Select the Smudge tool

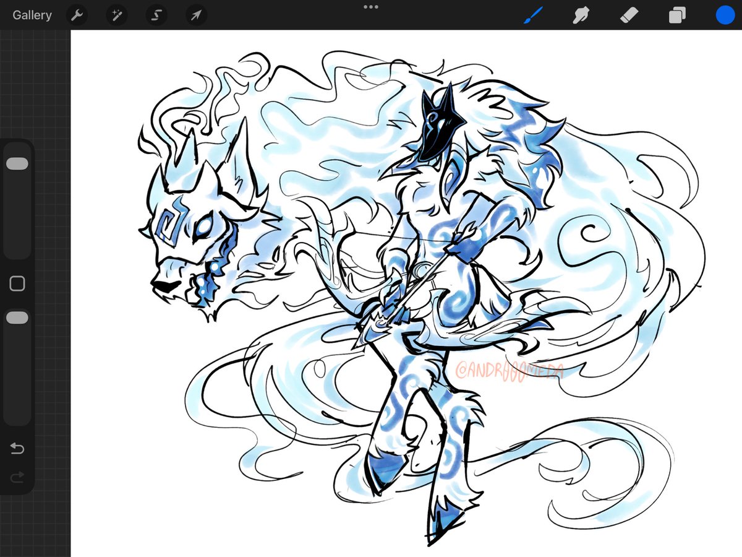pyautogui.click(x=581, y=15)
